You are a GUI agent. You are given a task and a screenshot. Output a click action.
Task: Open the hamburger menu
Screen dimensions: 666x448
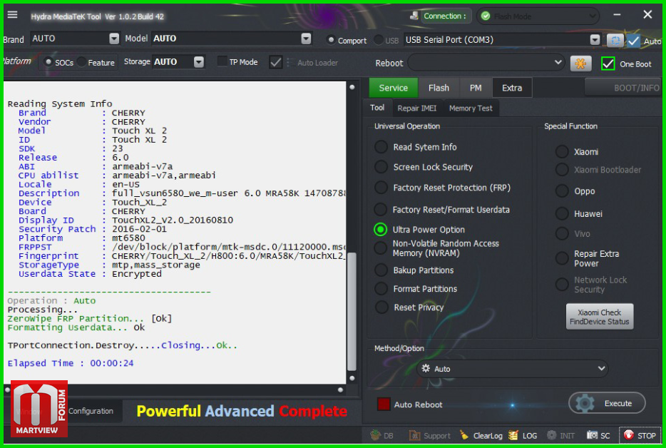pos(12,15)
